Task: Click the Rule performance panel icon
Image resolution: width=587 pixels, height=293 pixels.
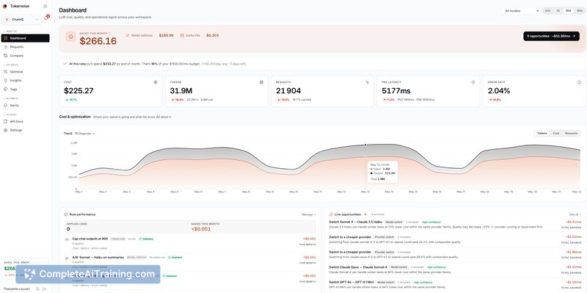Action: [x=66, y=214]
